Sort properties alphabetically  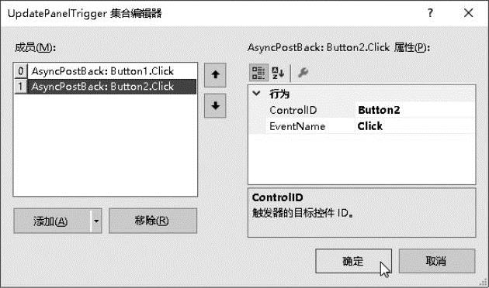click(x=278, y=73)
